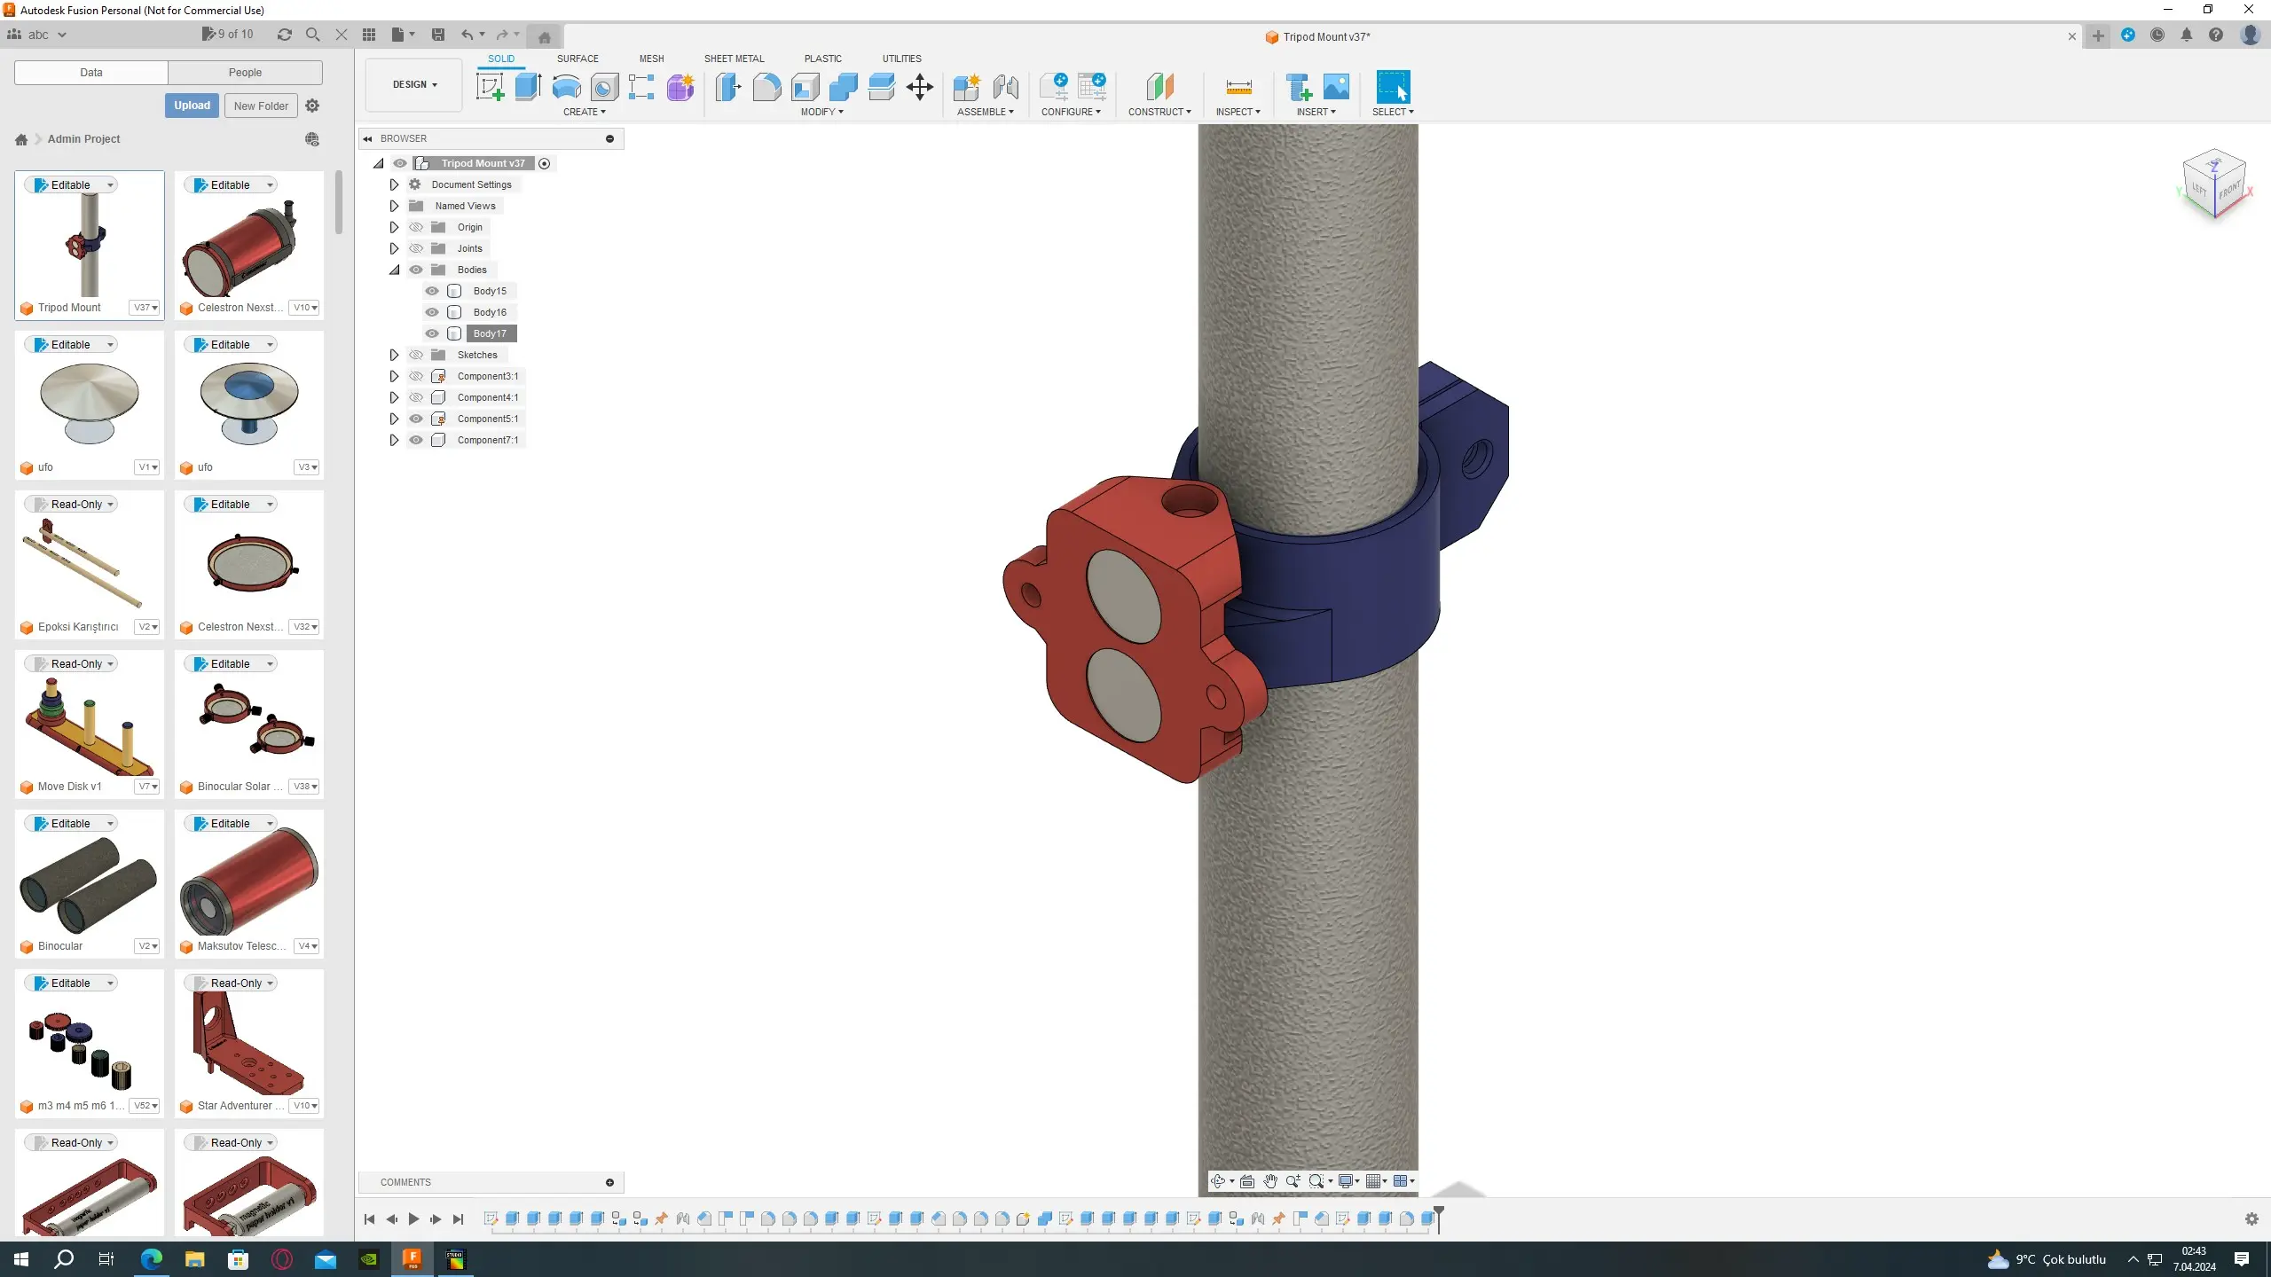Open the DESIGN workspace dropdown

pos(414,85)
